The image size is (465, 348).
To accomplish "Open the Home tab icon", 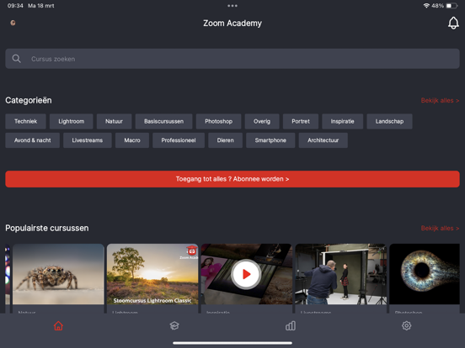I will 58,325.
